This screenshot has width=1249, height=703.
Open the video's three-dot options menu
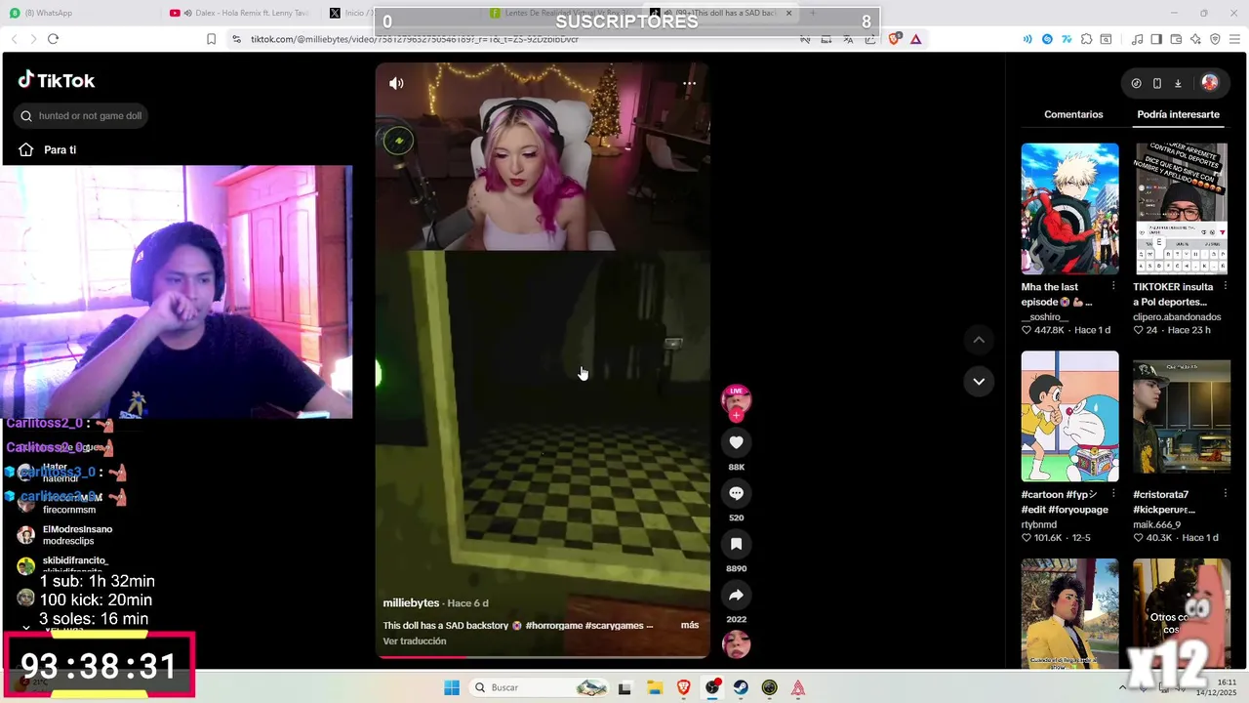pos(689,84)
